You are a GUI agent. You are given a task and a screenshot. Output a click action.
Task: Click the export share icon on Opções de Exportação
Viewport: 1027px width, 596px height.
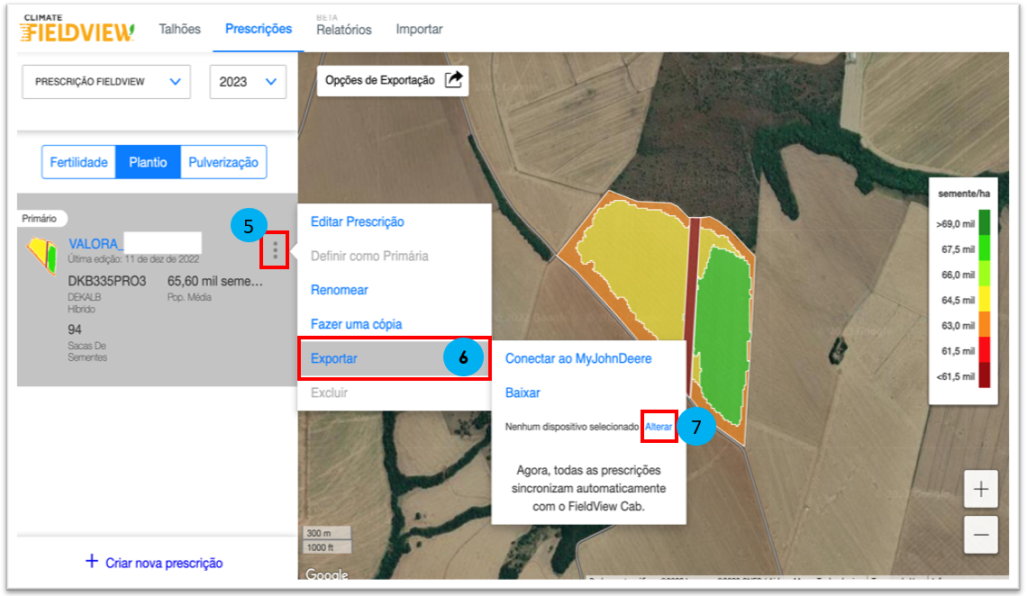tap(455, 80)
